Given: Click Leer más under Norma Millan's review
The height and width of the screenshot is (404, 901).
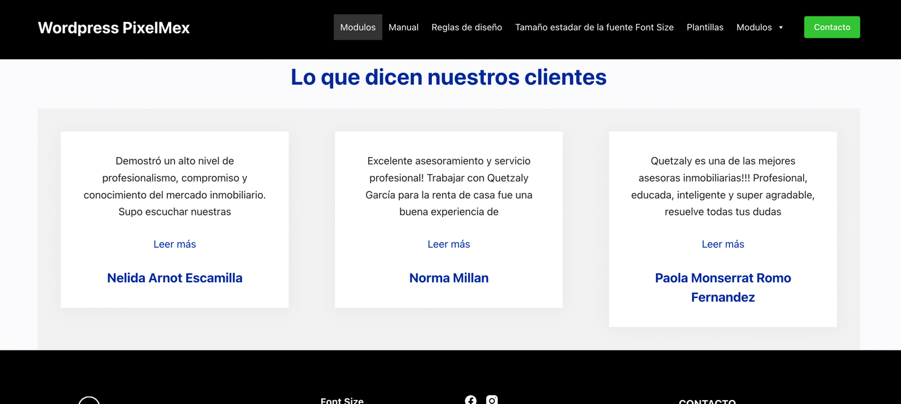Looking at the screenshot, I should coord(448,244).
